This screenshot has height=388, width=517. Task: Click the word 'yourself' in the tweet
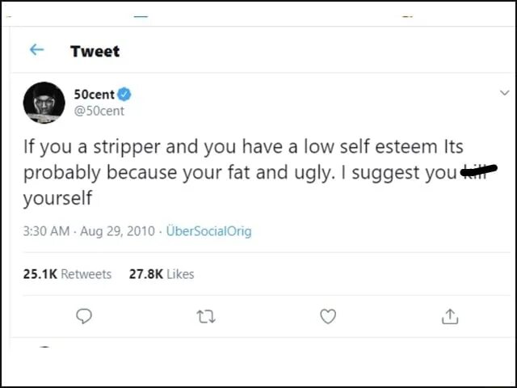(57, 198)
